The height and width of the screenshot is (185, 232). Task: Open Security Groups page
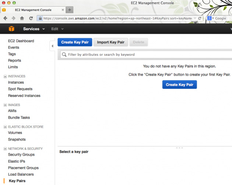point(21,155)
